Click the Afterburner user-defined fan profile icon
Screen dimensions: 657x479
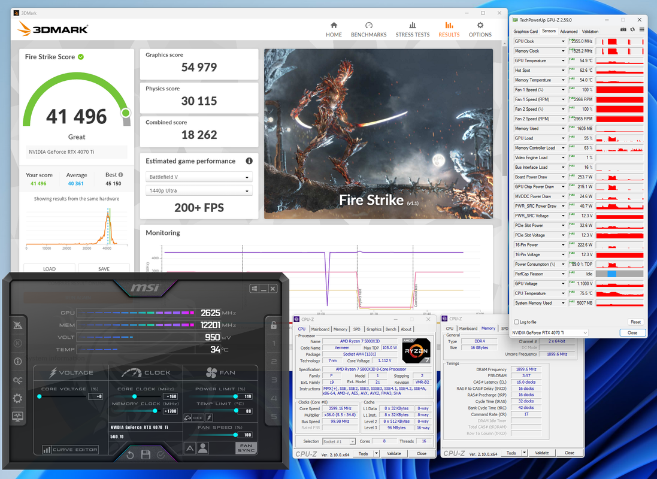(203, 448)
